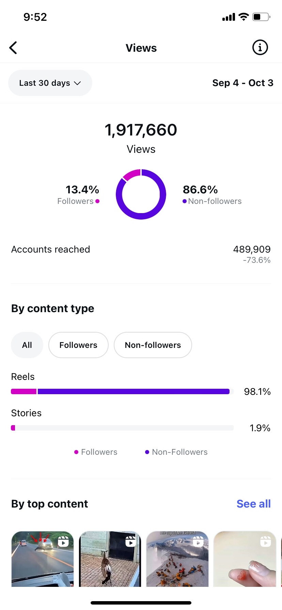Viewport: 282px width, 610px height.
Task: Select the All filter chip
Action: [27, 345]
